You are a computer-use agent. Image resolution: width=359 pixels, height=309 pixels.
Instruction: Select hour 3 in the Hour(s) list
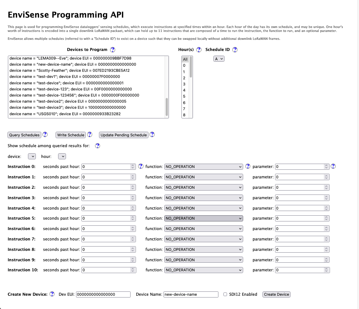point(185,84)
